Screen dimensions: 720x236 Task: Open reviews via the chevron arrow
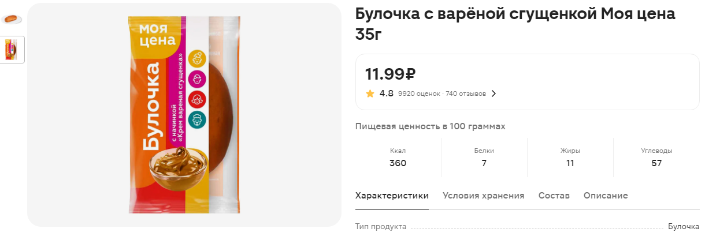pyautogui.click(x=493, y=93)
